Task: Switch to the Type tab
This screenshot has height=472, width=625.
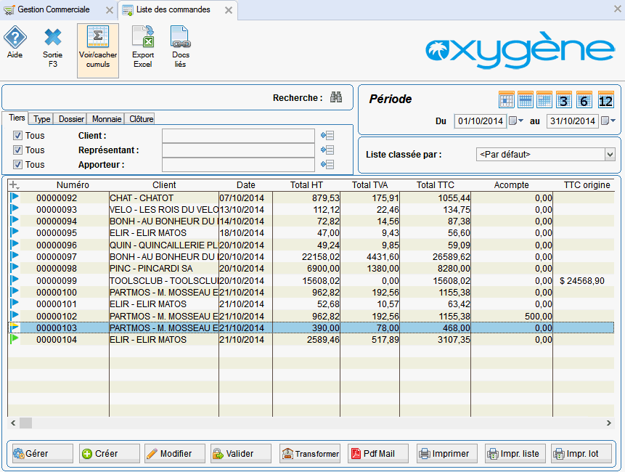Action: point(42,119)
